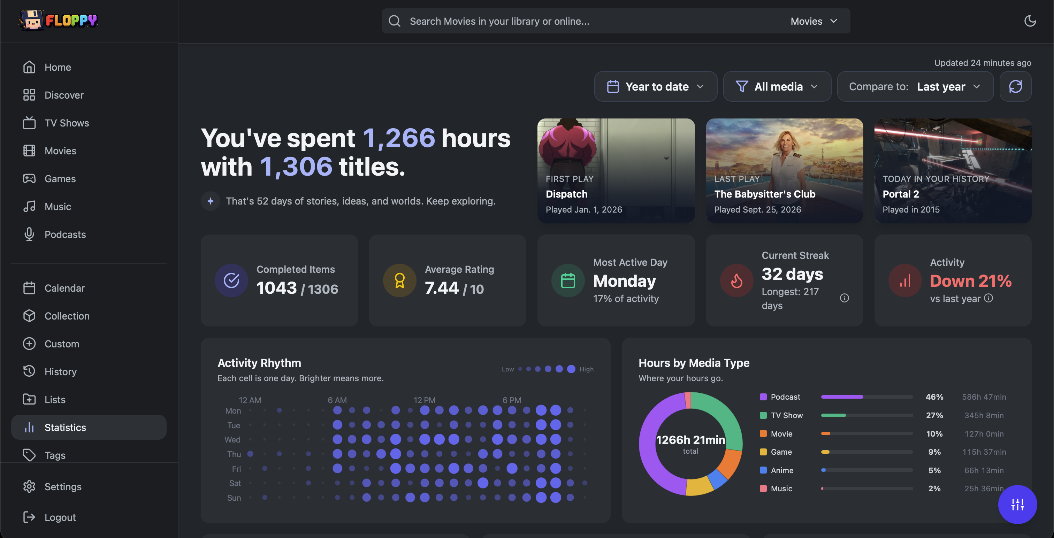Open the Movies search type dropdown
Image resolution: width=1054 pixels, height=538 pixels.
point(814,21)
